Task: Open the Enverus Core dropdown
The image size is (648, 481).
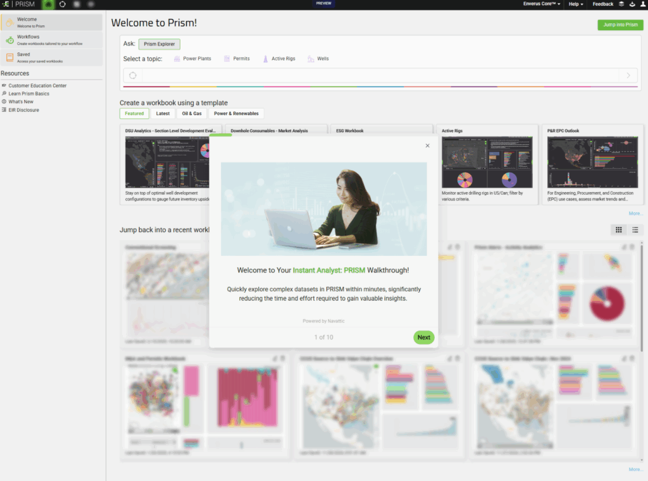Action: point(541,4)
